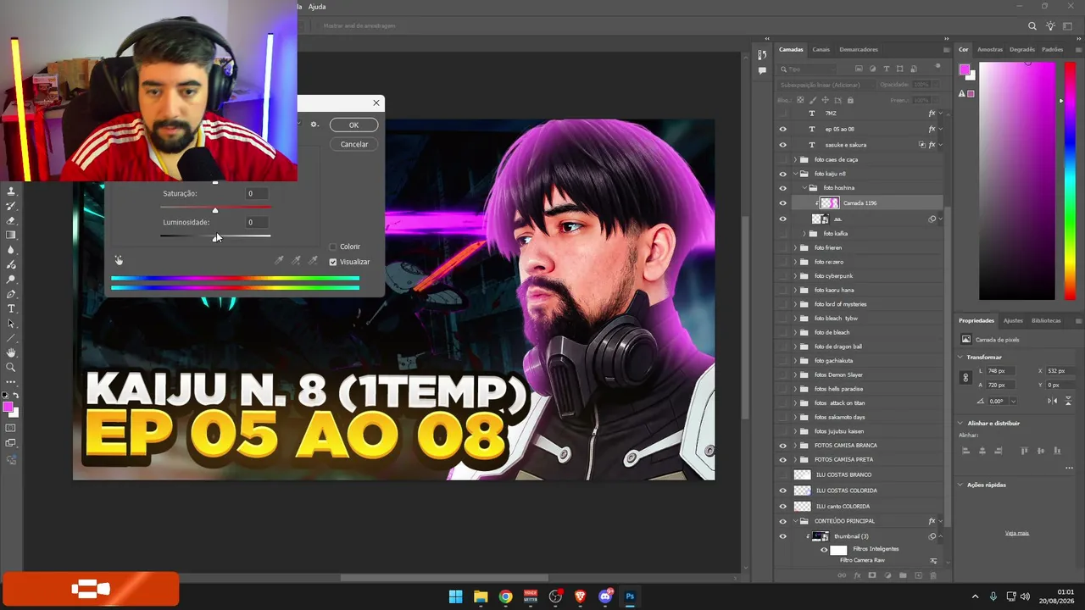Collapse the Alinhar e distribuir section
Viewport: 1085px width, 610px height.
(x=960, y=423)
